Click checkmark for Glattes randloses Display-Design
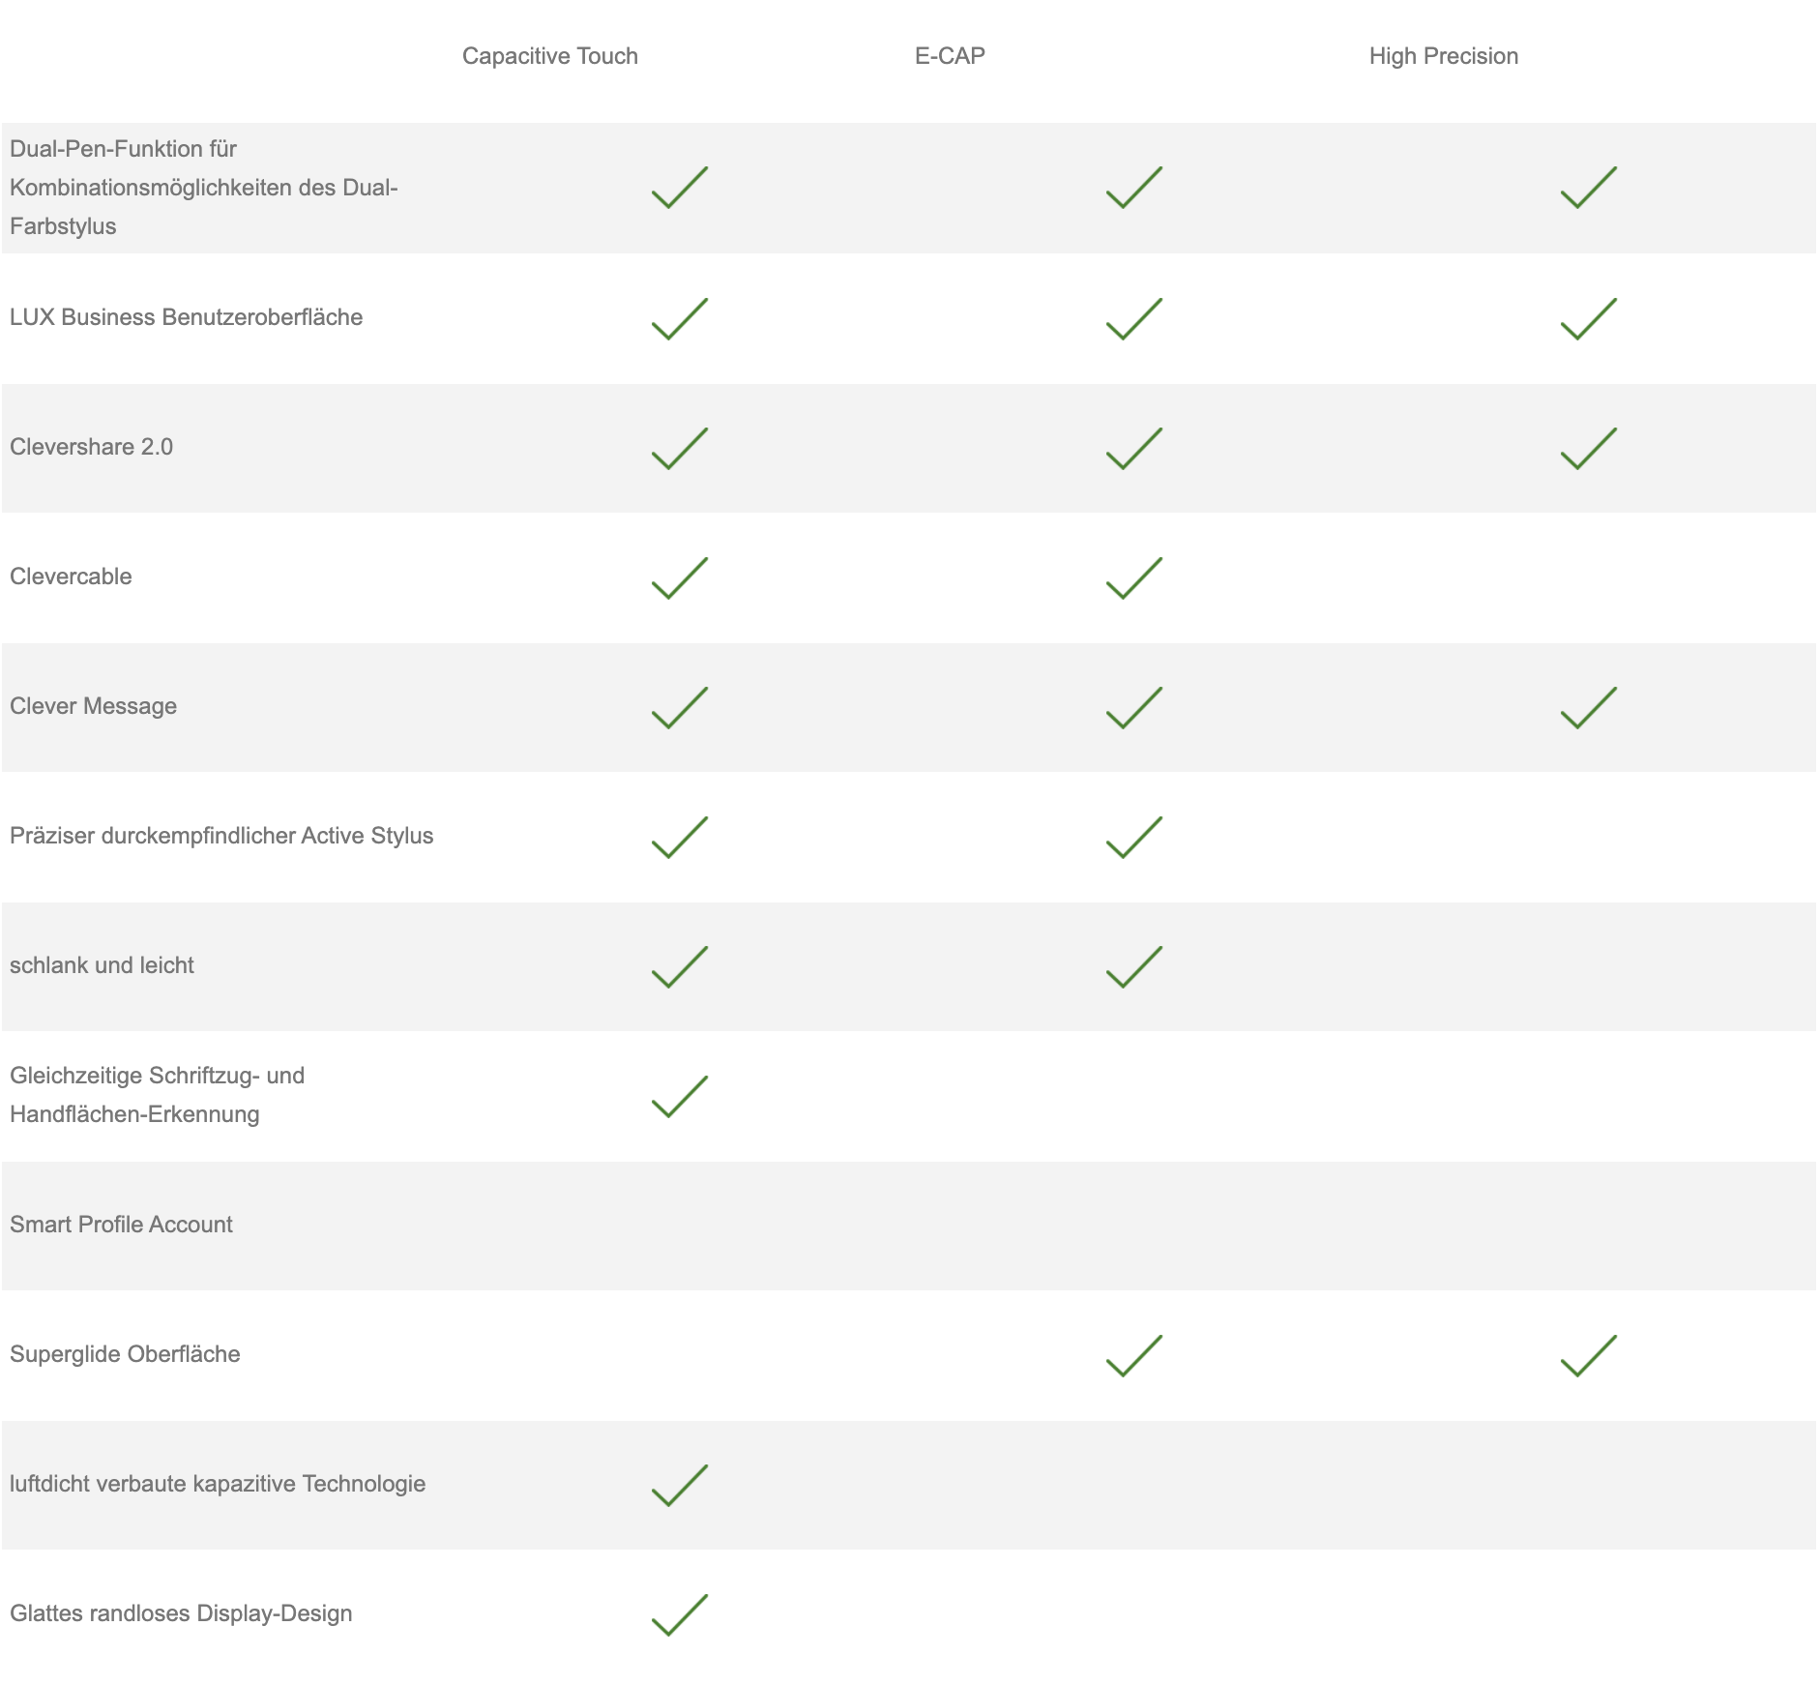 [680, 1615]
